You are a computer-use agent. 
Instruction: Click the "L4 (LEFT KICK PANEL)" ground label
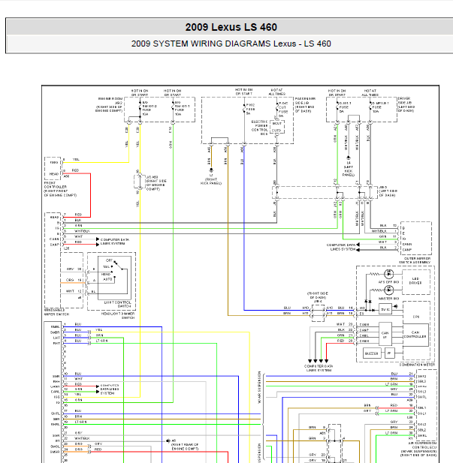coord(349,169)
